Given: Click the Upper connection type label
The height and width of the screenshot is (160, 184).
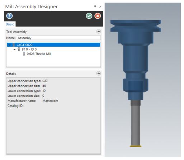Looking at the screenshot, I should click(x=24, y=81).
